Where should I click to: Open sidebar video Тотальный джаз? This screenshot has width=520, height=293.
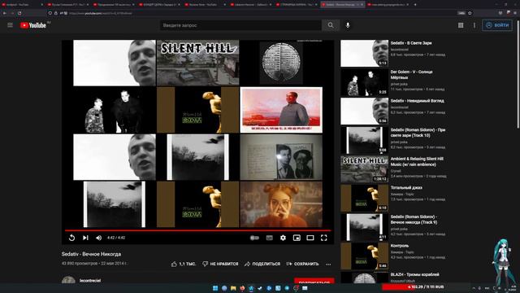pos(406,188)
